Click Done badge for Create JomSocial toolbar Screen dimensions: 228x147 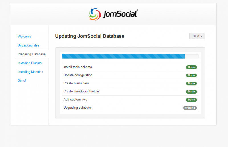coord(191,92)
